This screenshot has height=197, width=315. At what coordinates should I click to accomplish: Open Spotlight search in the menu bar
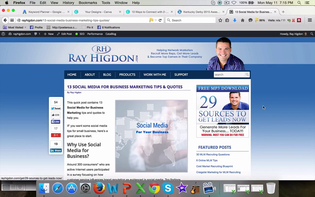(x=299, y=3)
